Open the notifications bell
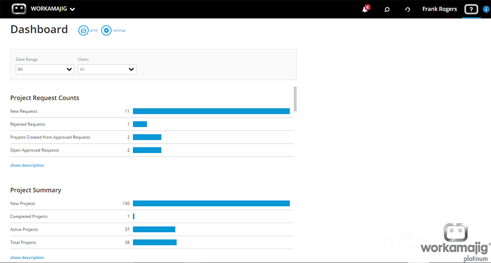This screenshot has width=491, height=263. pos(365,9)
